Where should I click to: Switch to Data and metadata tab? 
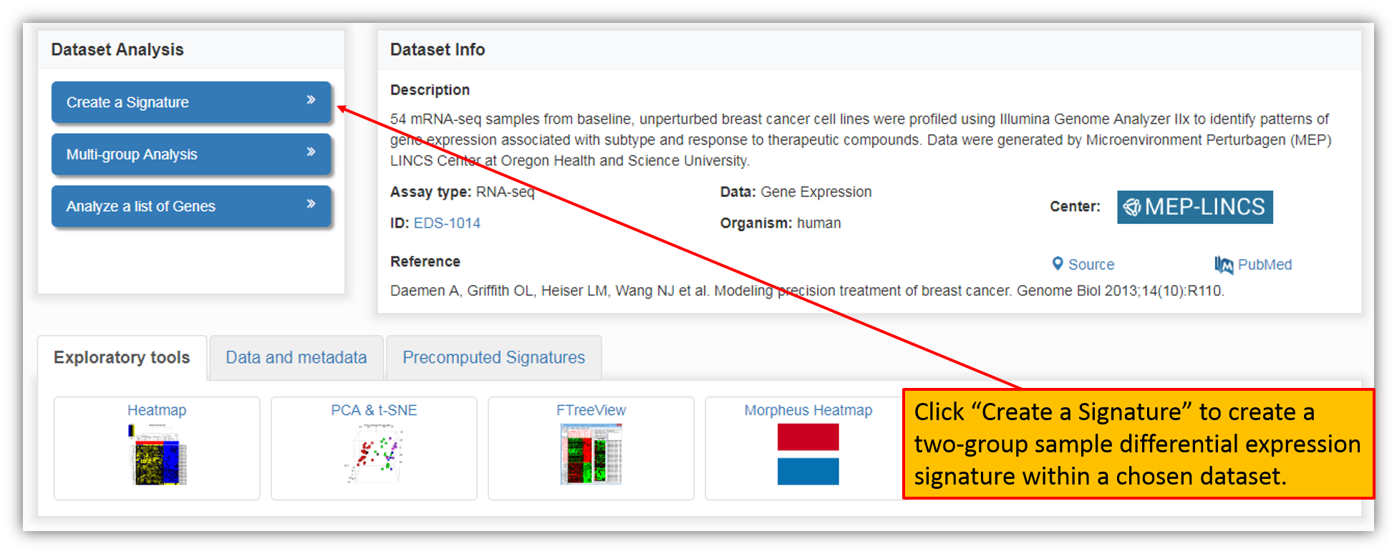[x=296, y=358]
